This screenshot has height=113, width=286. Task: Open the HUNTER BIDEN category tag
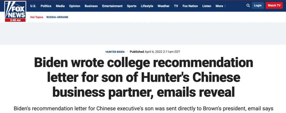[x=115, y=52]
